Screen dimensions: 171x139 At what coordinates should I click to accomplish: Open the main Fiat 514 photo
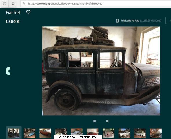[x=101, y=71]
